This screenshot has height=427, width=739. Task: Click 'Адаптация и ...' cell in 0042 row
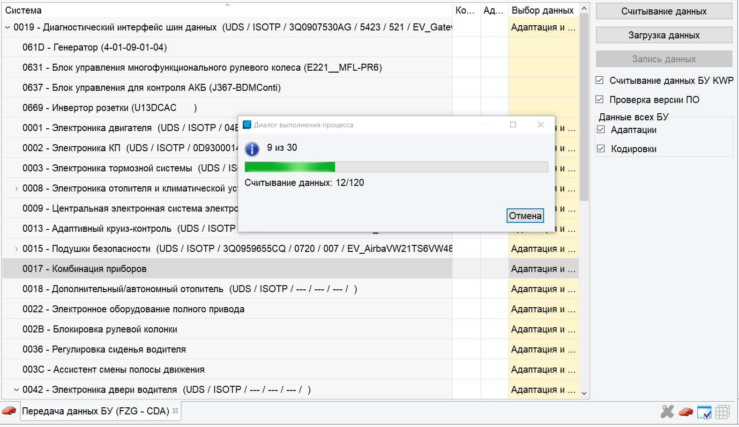(544, 390)
